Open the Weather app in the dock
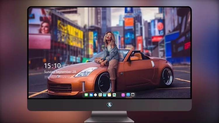219x123 pixels. coord(91,95)
